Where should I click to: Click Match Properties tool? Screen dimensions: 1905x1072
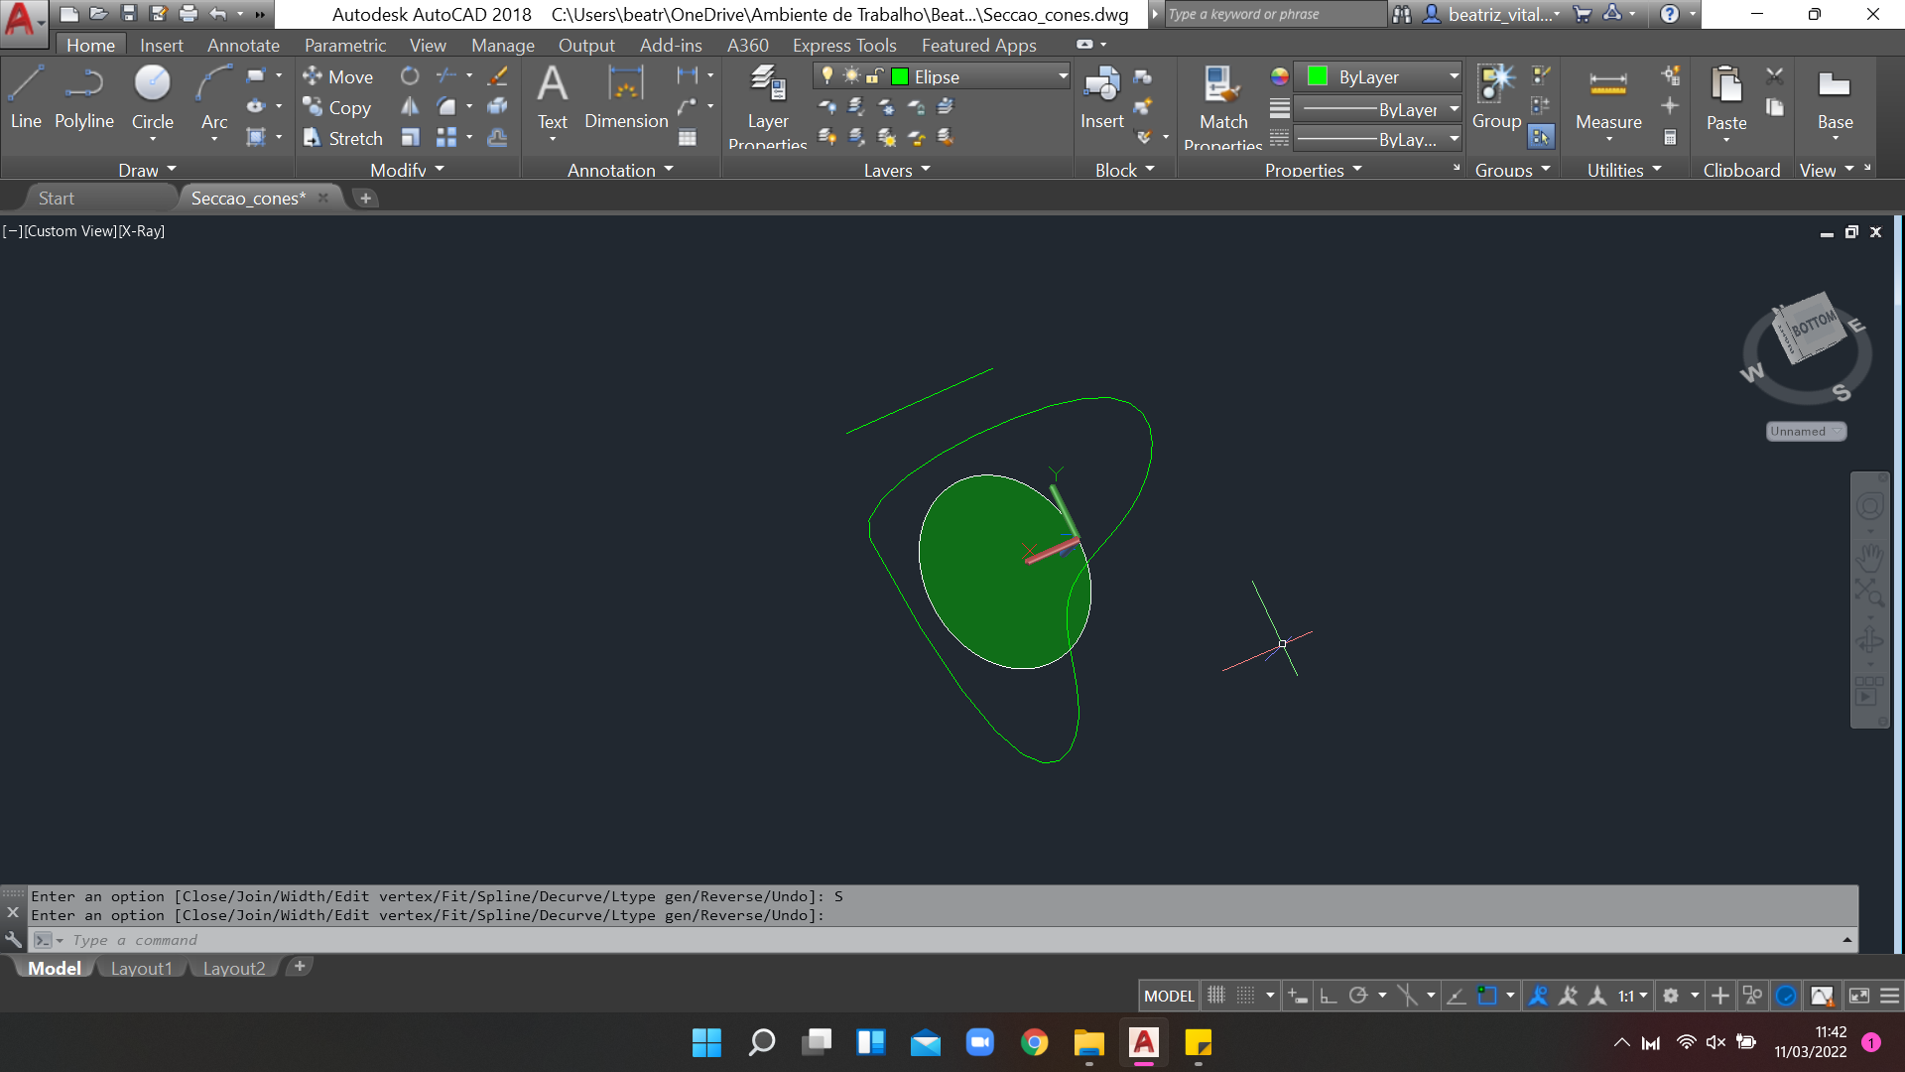click(x=1223, y=105)
